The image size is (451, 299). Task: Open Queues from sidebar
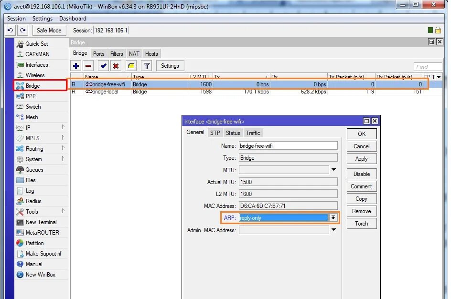(34, 170)
